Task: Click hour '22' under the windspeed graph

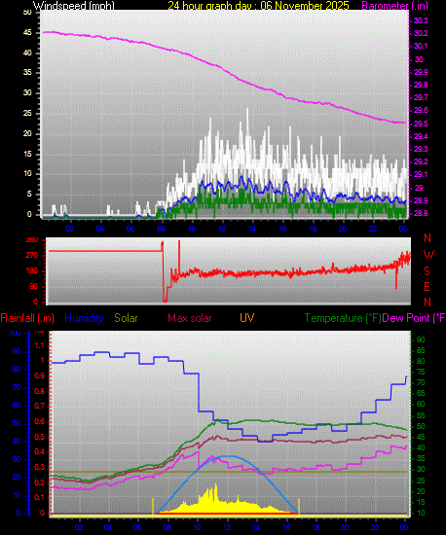Action: point(373,229)
